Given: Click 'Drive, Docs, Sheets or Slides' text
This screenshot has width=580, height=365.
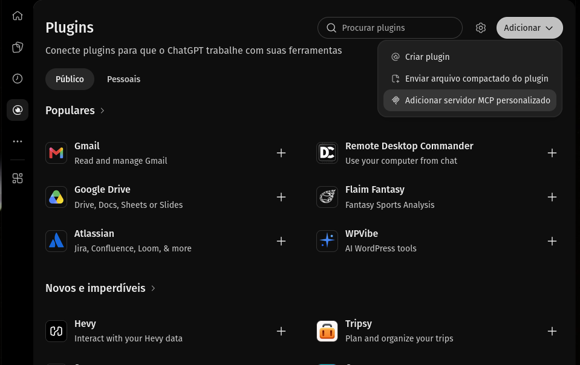Looking at the screenshot, I should (128, 205).
